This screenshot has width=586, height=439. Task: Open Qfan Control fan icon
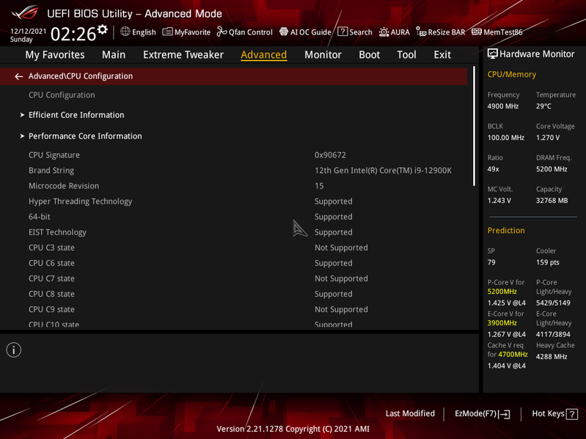point(222,32)
